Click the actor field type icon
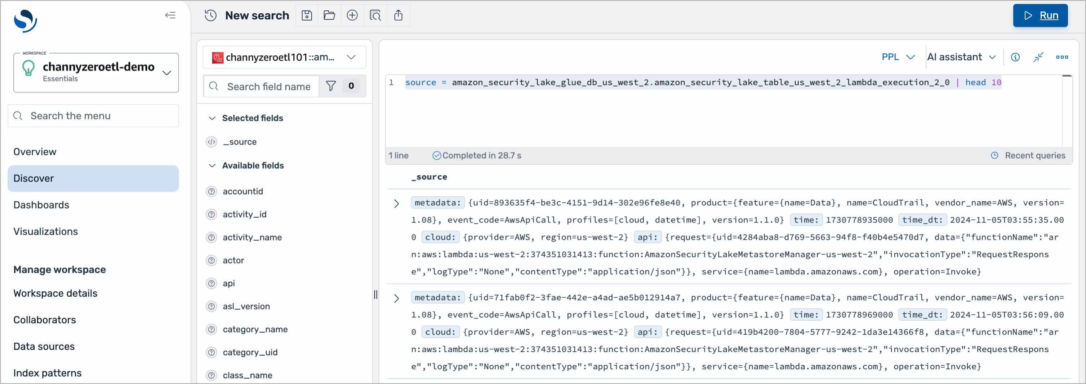The width and height of the screenshot is (1086, 384). [212, 261]
